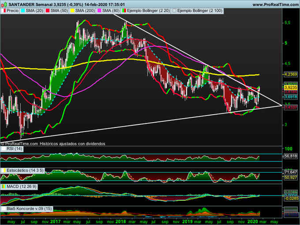Click the highlighted 3,9235 current price tag

pos(291,87)
